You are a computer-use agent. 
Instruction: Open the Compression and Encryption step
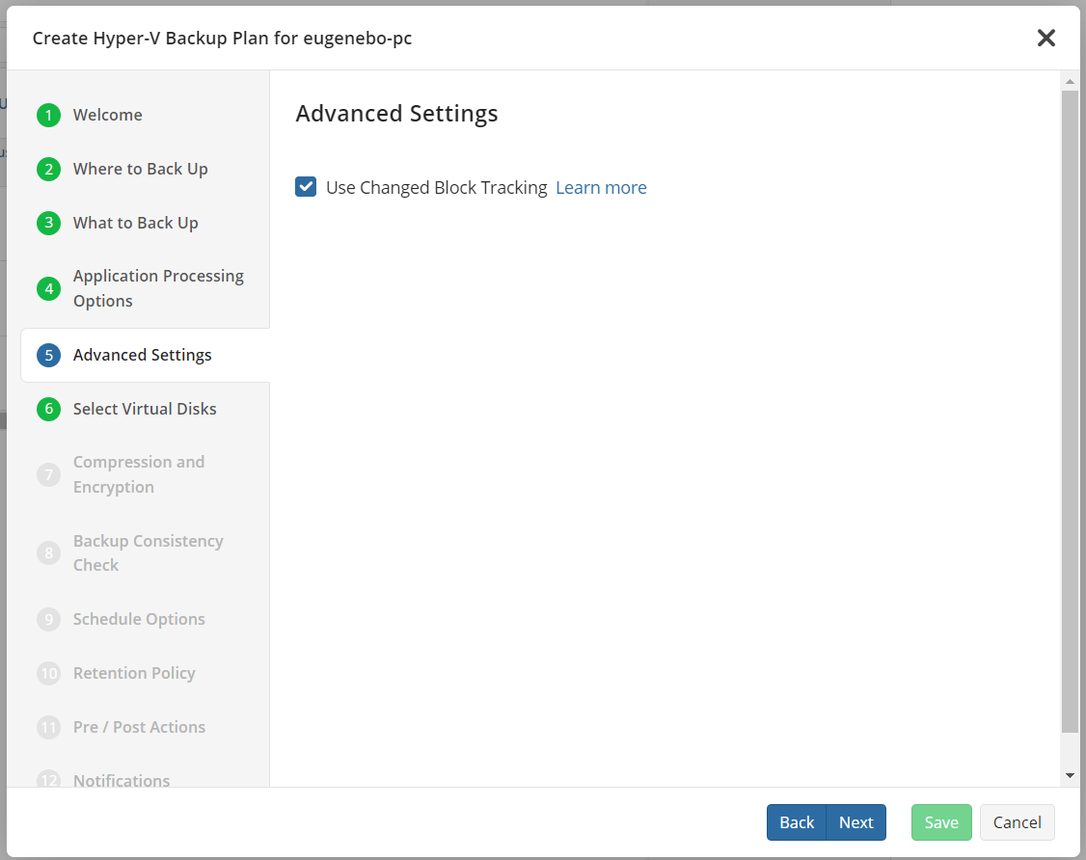(x=139, y=474)
